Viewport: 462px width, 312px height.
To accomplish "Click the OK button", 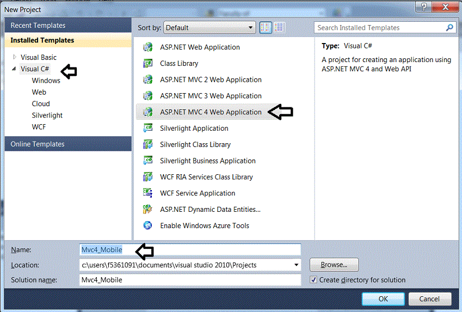I will (x=383, y=299).
